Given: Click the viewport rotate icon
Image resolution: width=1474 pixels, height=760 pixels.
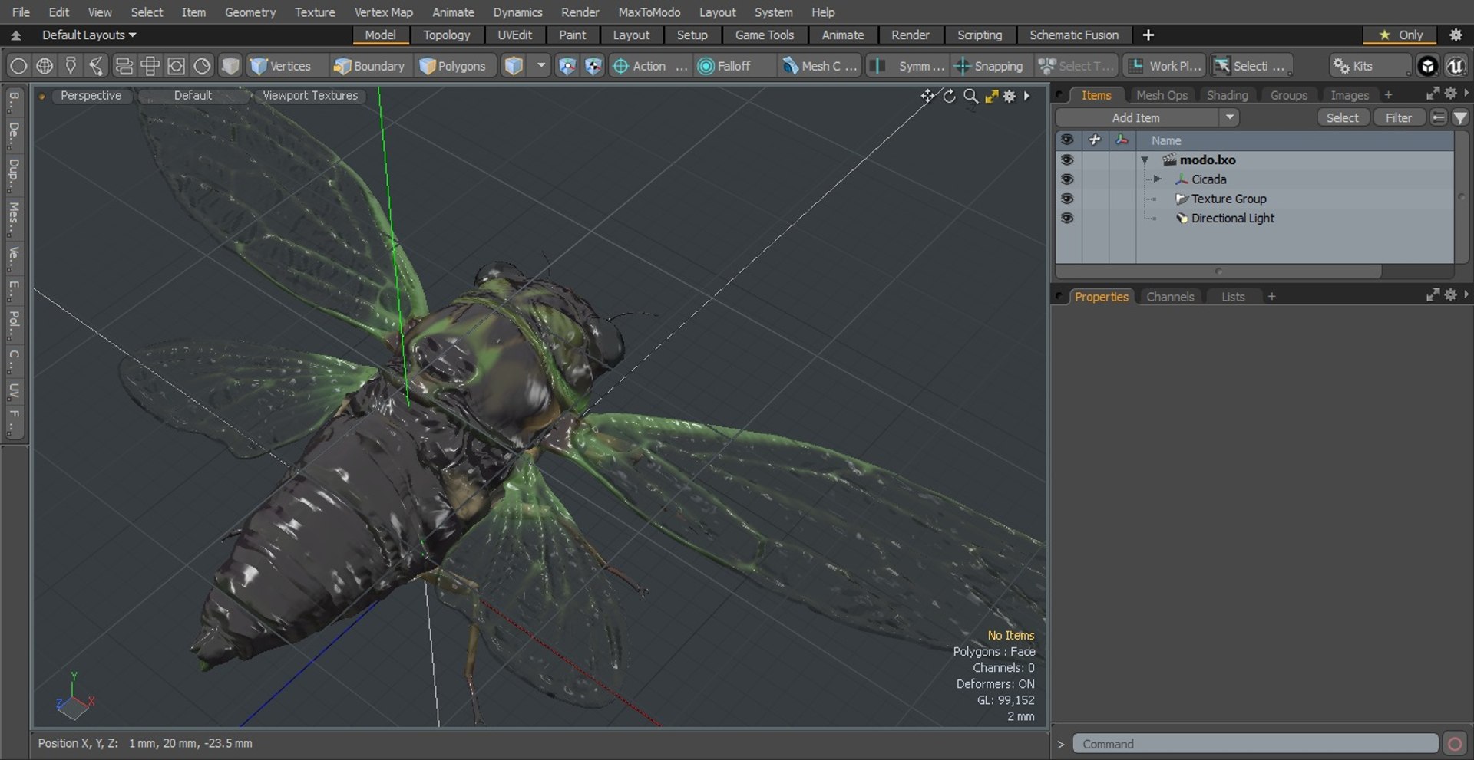Looking at the screenshot, I should pos(950,96).
